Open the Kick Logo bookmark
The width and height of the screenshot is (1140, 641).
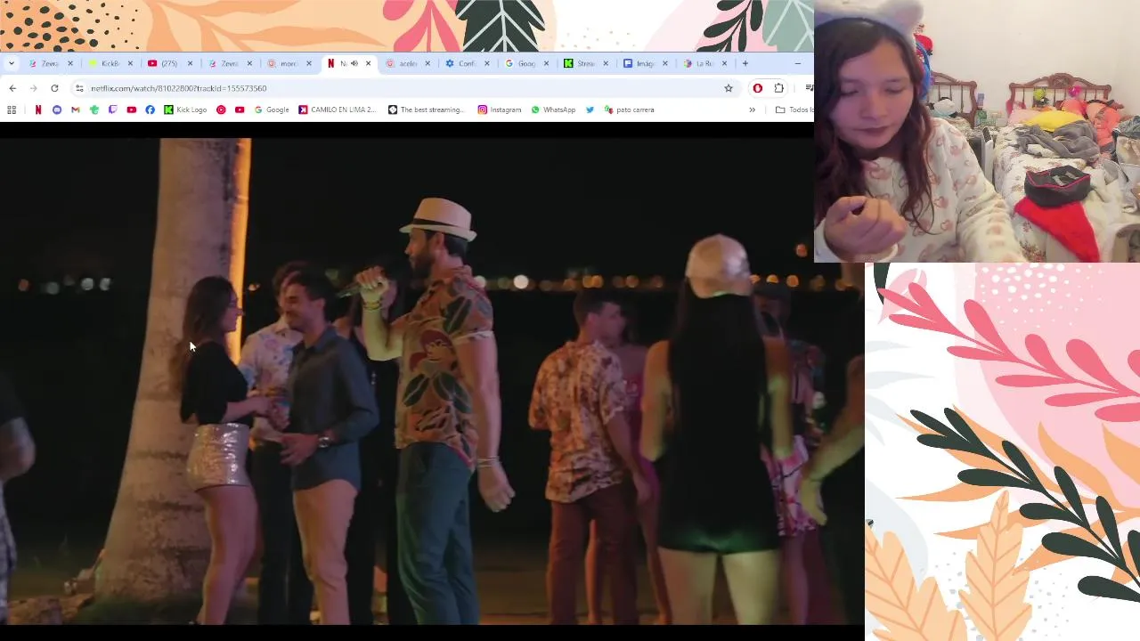click(185, 110)
